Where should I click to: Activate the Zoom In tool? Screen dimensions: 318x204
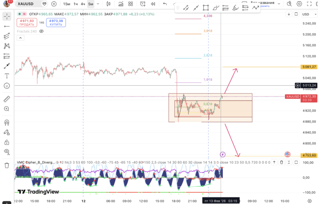[x=7, y=109]
